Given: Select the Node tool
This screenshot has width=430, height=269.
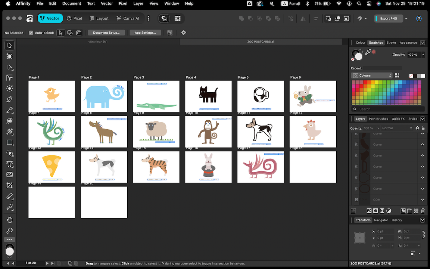Looking at the screenshot, I should click(x=10, y=67).
